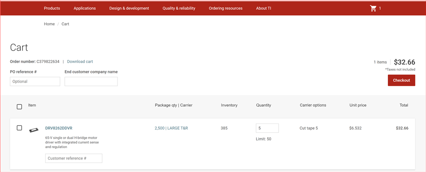Click the Carrier options column header
This screenshot has width=426, height=172.
pos(313,105)
